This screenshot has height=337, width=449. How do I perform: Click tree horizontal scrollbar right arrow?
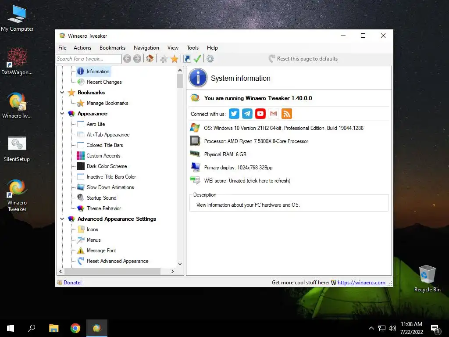pos(173,271)
